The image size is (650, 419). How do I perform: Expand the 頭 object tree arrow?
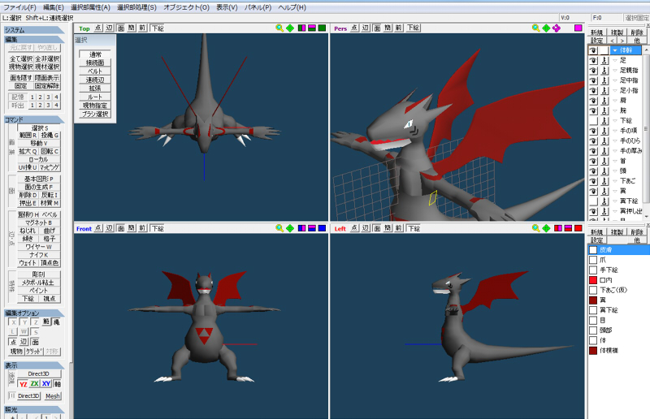tap(615, 171)
